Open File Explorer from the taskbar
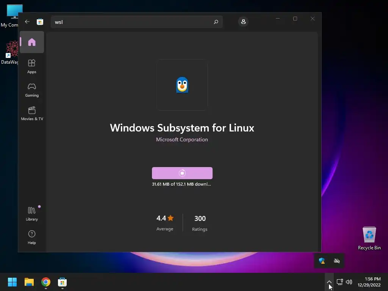Screen dimensions: 388x291 29,282
